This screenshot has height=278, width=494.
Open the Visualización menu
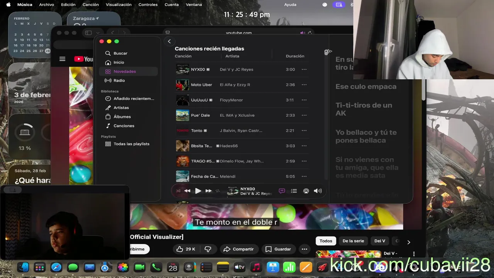[118, 5]
